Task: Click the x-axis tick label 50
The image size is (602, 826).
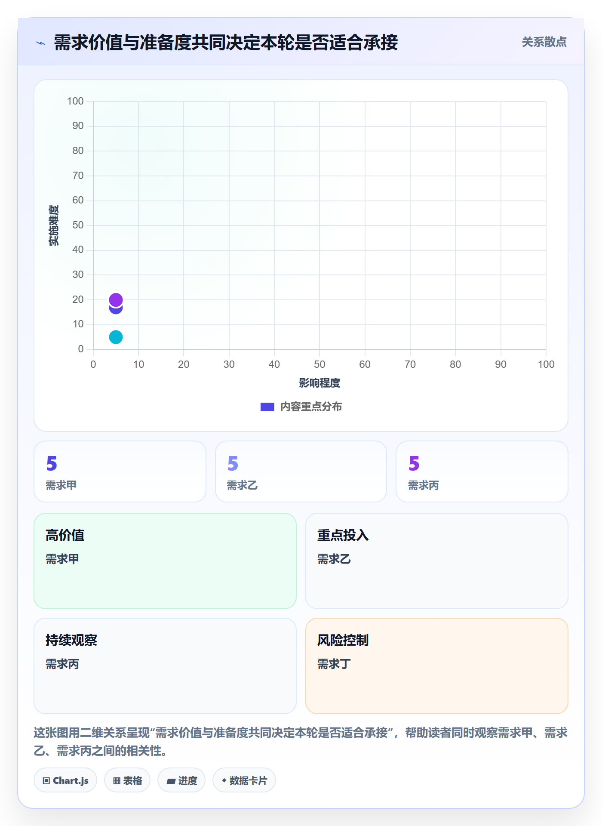Action: 319,364
